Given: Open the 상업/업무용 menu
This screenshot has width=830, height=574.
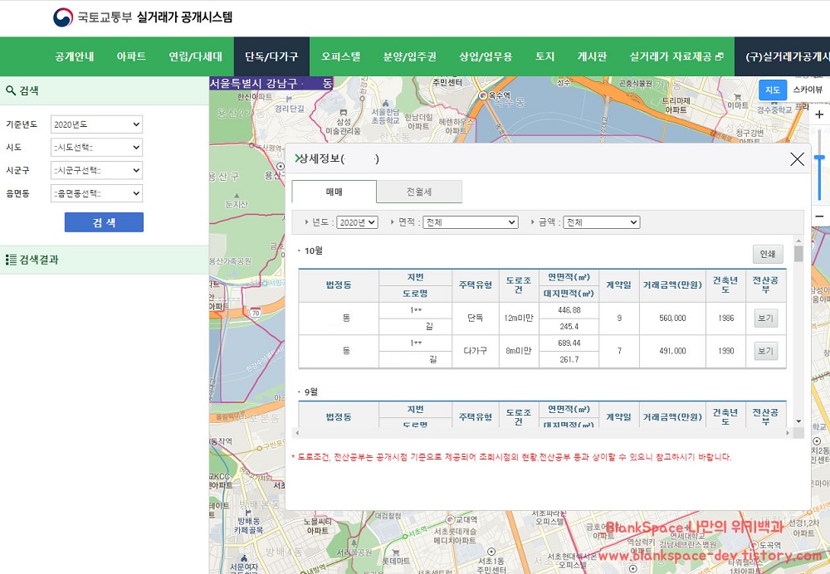Looking at the screenshot, I should point(486,56).
